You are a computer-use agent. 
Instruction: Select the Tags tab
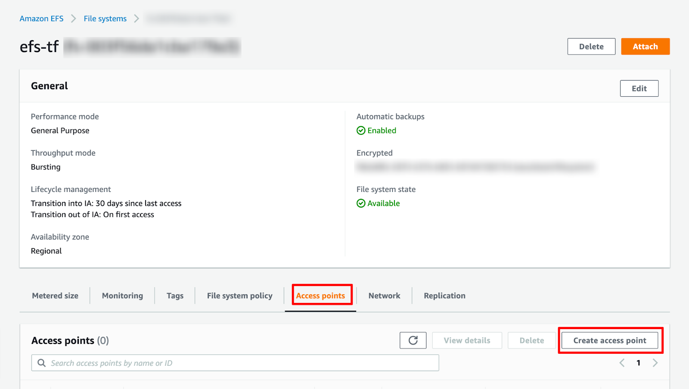coord(175,296)
